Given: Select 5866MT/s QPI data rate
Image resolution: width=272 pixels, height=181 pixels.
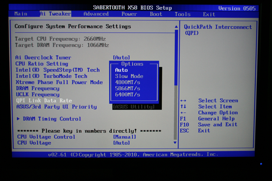Looking at the screenshot, I should coord(128,89).
